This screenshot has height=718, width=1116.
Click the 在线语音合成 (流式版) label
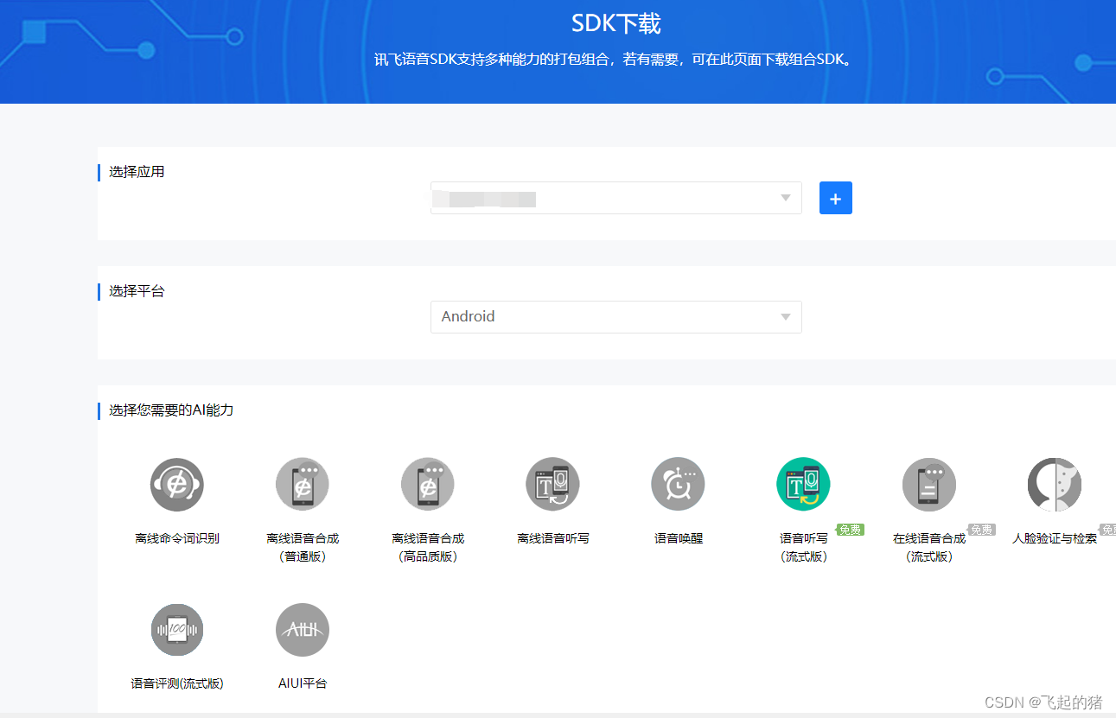[929, 548]
